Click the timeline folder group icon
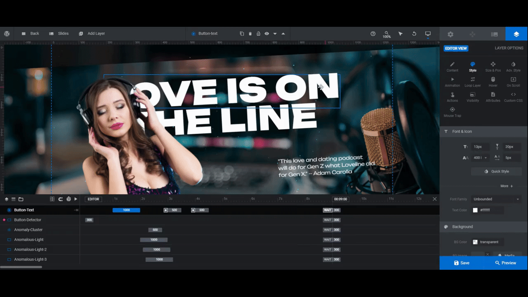Screen dimensions: 528x297 (21, 199)
